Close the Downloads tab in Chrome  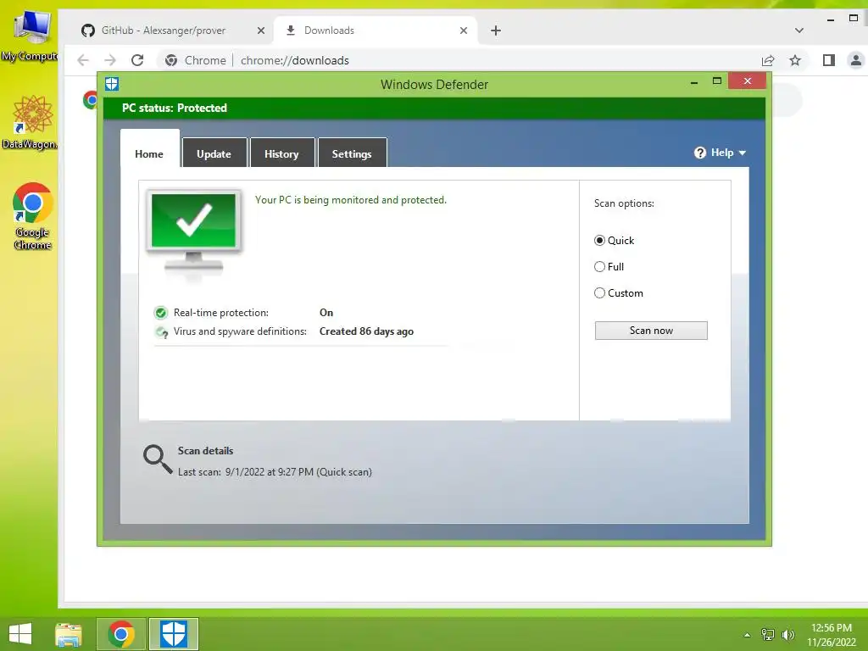click(x=464, y=31)
